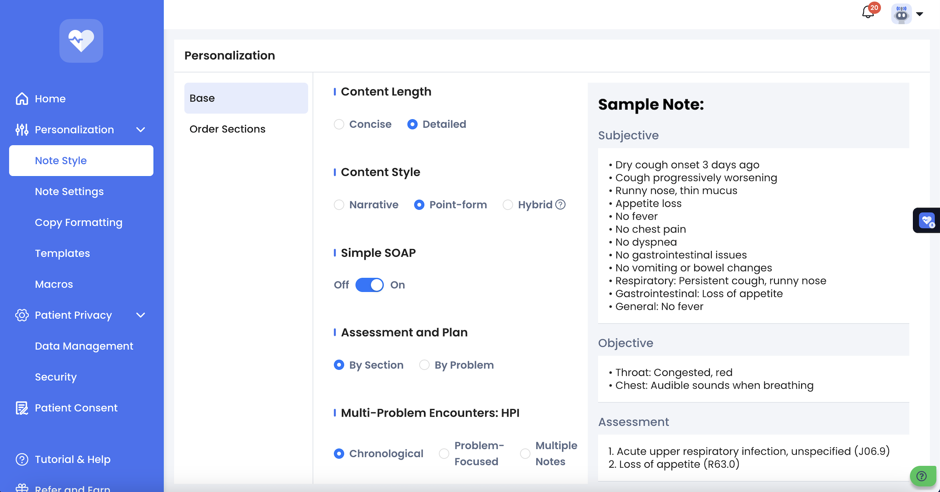Collapse the Patient Privacy chevron
This screenshot has height=492, width=940.
pyautogui.click(x=140, y=315)
